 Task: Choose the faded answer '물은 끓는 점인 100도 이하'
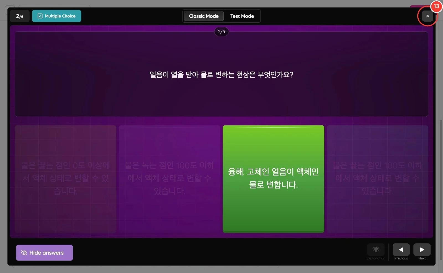(x=377, y=179)
